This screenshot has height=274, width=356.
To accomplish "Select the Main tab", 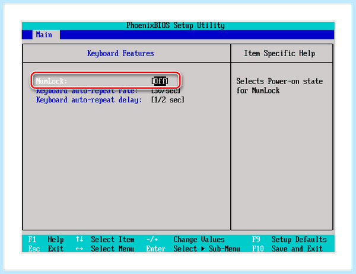I will click(x=46, y=35).
